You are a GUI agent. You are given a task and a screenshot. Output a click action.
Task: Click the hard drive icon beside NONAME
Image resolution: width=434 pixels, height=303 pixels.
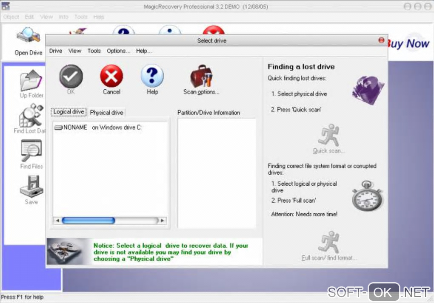point(58,127)
